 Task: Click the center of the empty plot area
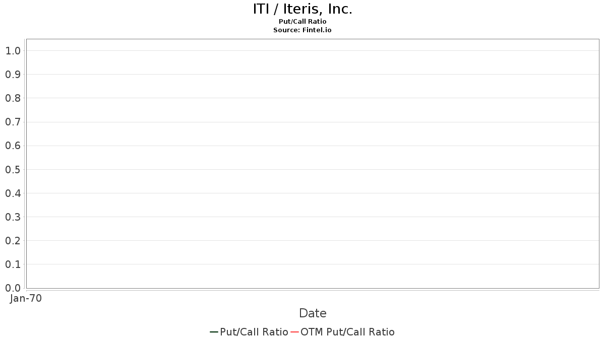point(313,164)
